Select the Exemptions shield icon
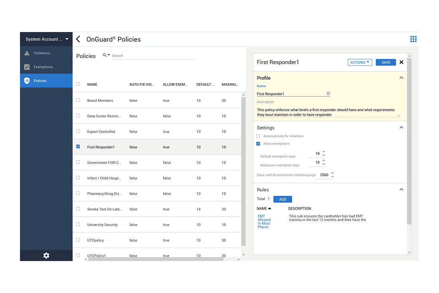The height and width of the screenshot is (293, 439). coord(26,67)
